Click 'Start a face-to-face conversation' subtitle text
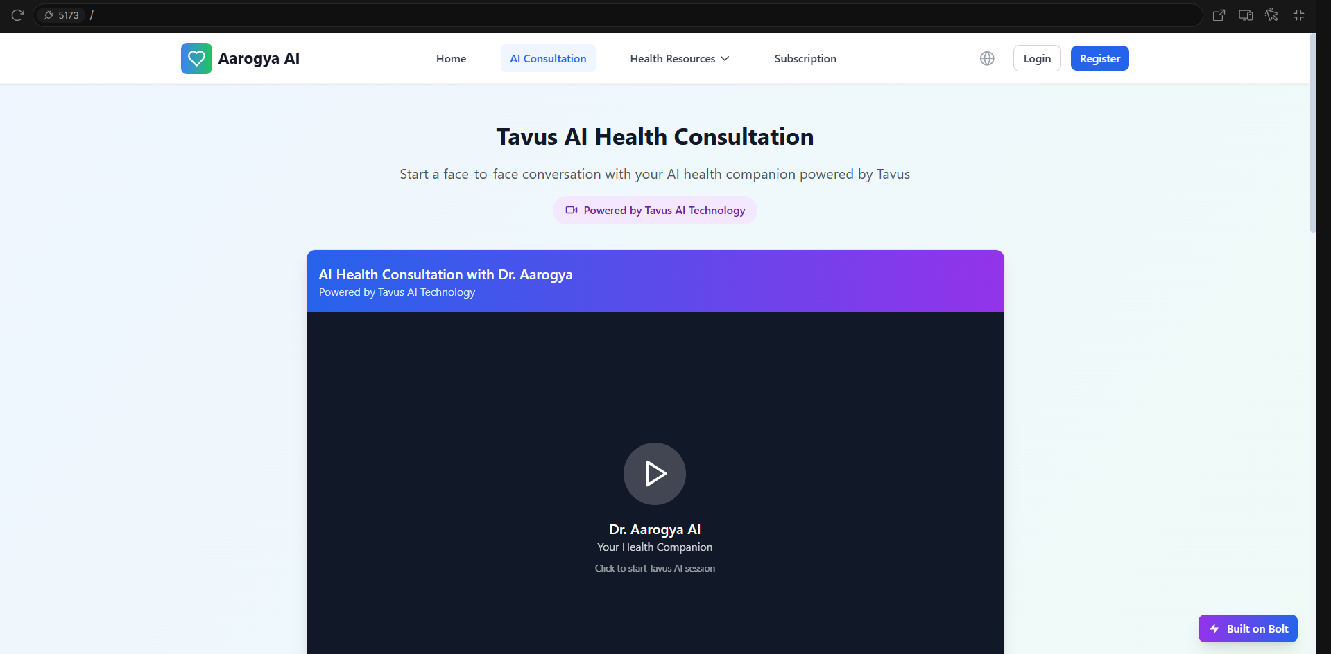1331x654 pixels. click(x=655, y=174)
